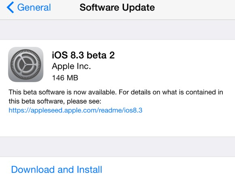235x180 pixels.
Task: Tap the gray Settings gear icon
Action: (26, 64)
